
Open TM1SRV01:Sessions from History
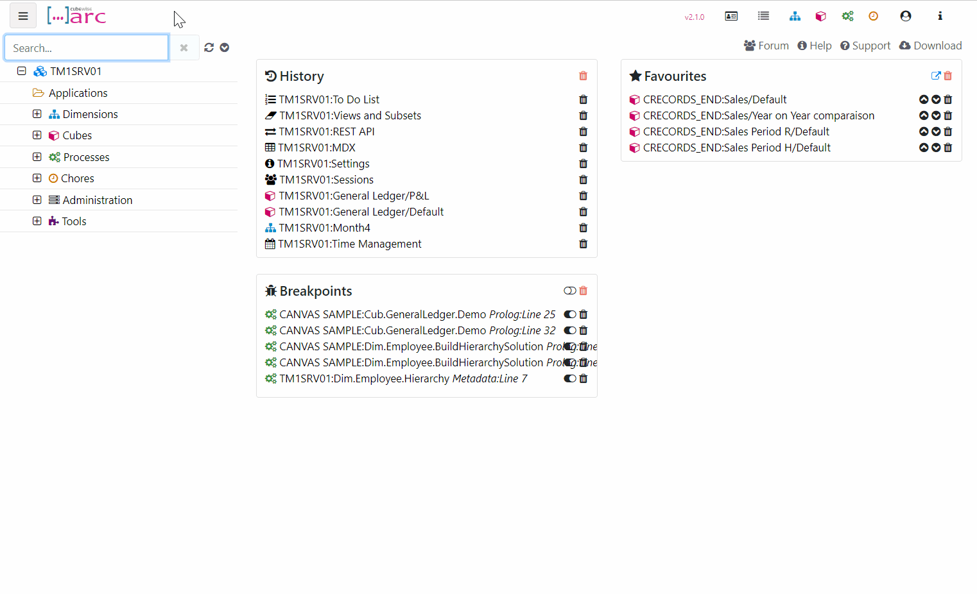pyautogui.click(x=326, y=180)
